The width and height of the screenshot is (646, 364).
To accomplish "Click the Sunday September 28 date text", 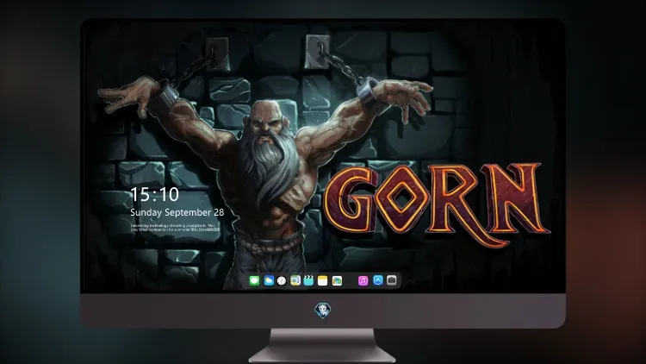I will click(x=177, y=212).
